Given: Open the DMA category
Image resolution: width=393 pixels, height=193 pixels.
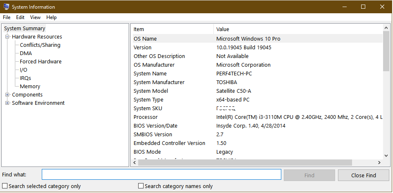Looking at the screenshot, I should point(26,53).
